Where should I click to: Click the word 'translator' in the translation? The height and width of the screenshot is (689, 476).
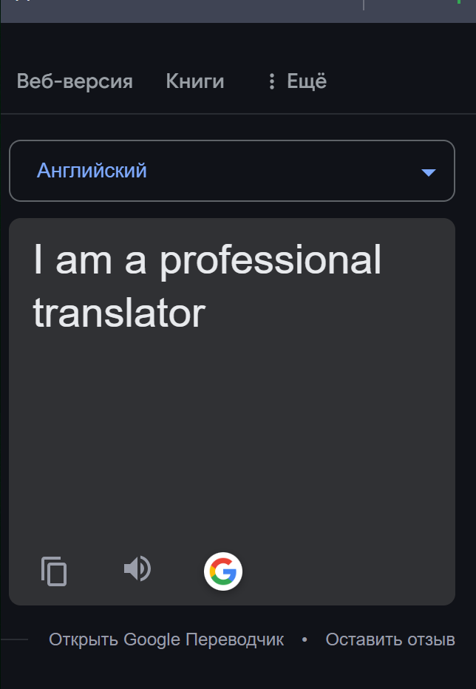point(119,313)
